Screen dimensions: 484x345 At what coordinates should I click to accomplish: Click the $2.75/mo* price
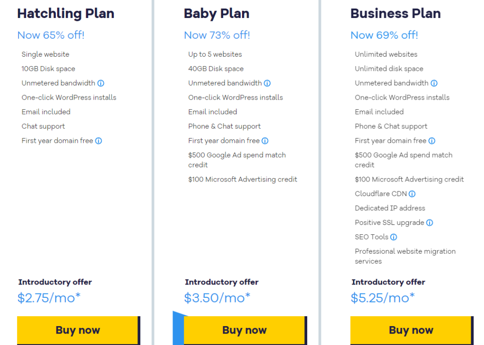point(49,298)
